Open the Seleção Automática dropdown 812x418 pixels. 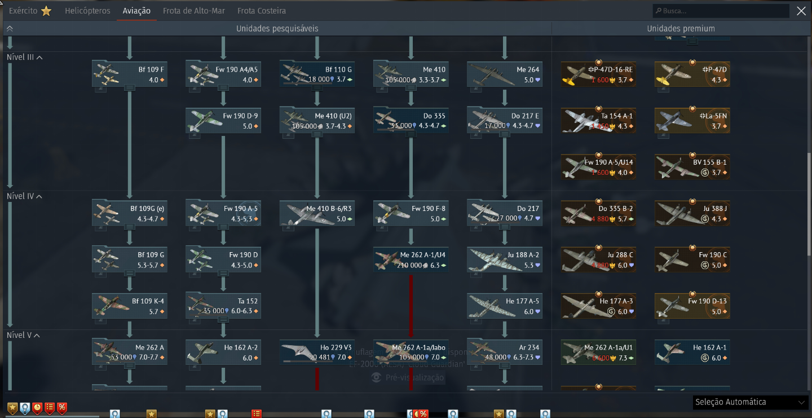click(x=751, y=402)
